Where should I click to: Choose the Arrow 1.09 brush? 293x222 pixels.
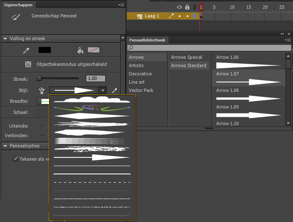[x=249, y=111]
